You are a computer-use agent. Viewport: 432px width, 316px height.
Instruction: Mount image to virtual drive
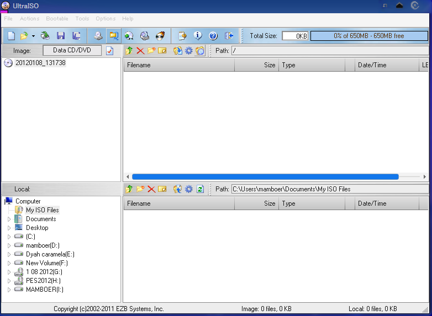click(x=145, y=36)
